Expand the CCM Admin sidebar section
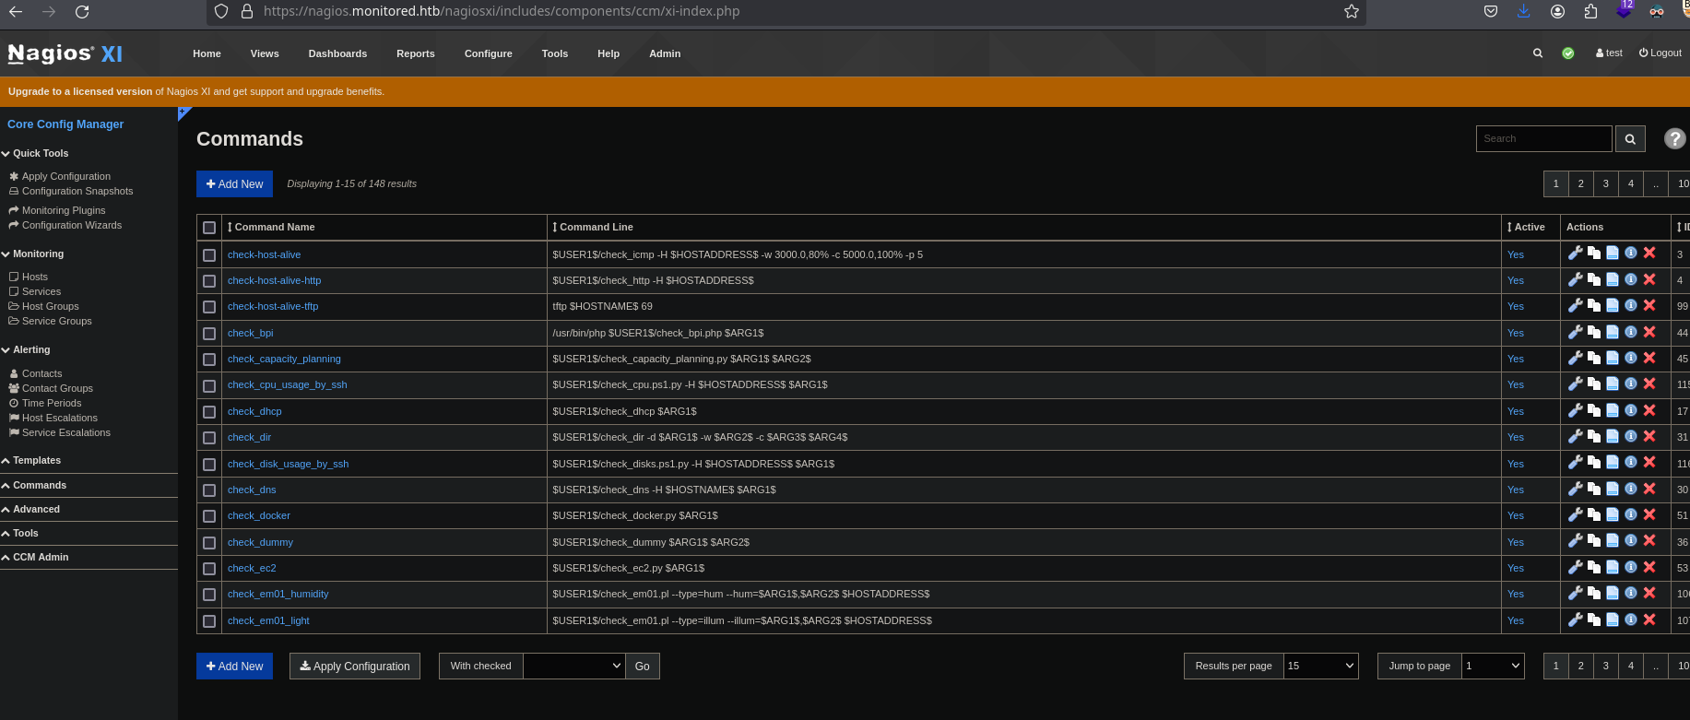 (x=36, y=557)
